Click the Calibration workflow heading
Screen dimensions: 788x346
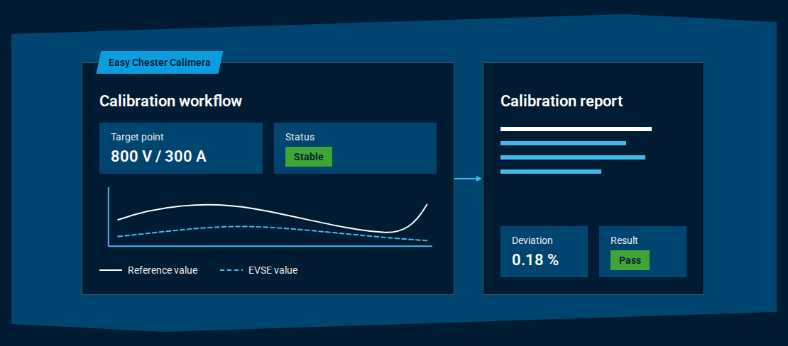(171, 101)
